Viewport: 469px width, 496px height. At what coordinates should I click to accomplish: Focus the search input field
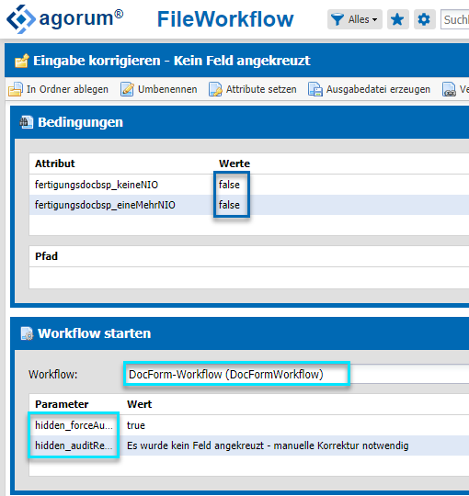(x=455, y=19)
